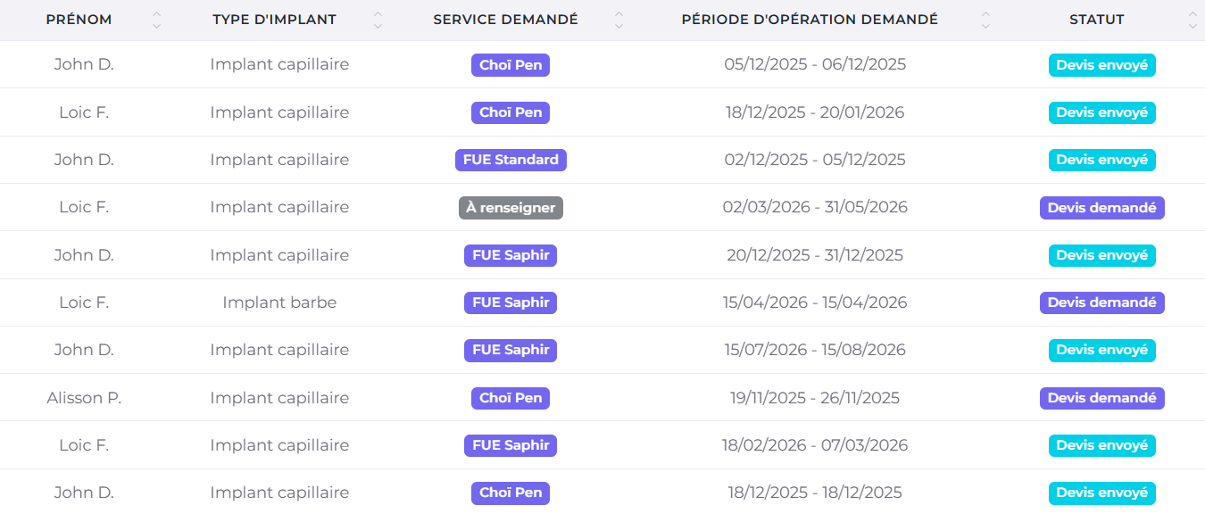The height and width of the screenshot is (522, 1205).
Task: Click the Devis demandé badge for the 02/03/2026 request
Action: point(1101,207)
